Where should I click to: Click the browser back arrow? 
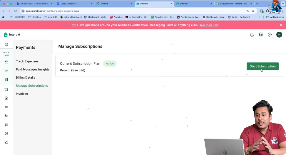click(4, 11)
